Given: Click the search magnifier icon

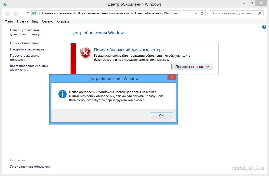Looking at the screenshot, I should [260, 13].
